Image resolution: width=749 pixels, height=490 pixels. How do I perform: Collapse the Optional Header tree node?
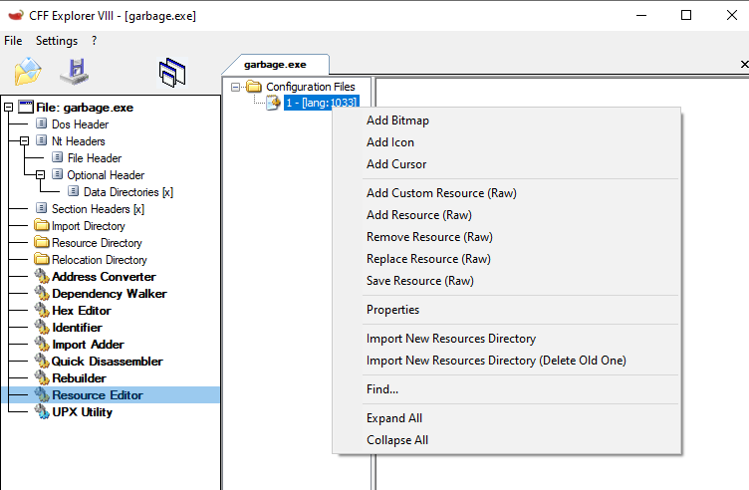point(40,175)
